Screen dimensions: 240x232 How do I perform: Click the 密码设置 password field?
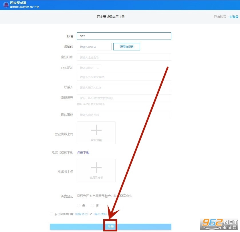click(124, 98)
